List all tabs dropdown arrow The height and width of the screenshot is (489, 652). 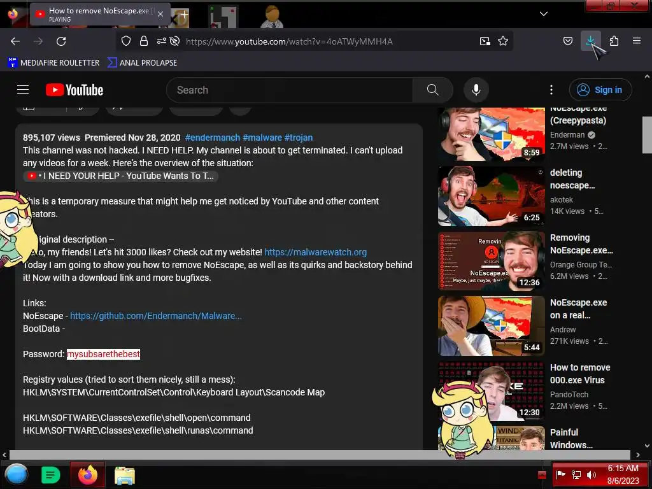tap(544, 14)
